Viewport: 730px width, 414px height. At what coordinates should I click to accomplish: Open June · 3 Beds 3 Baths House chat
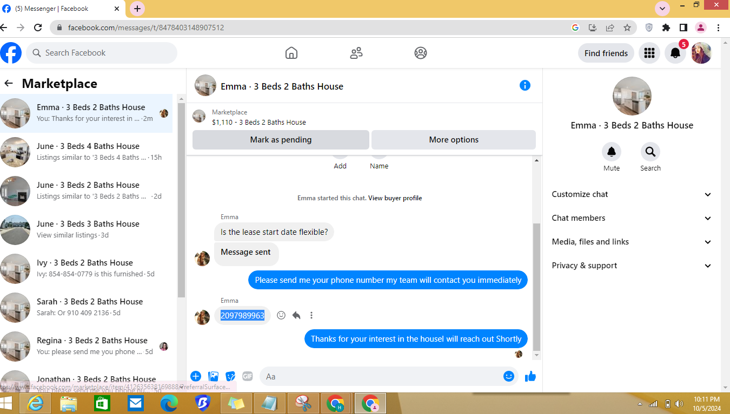click(87, 230)
